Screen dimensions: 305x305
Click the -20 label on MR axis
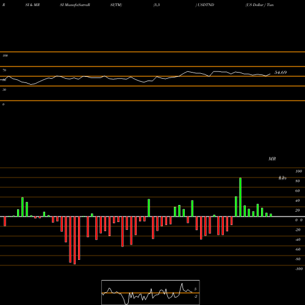click(x=298, y=230)
